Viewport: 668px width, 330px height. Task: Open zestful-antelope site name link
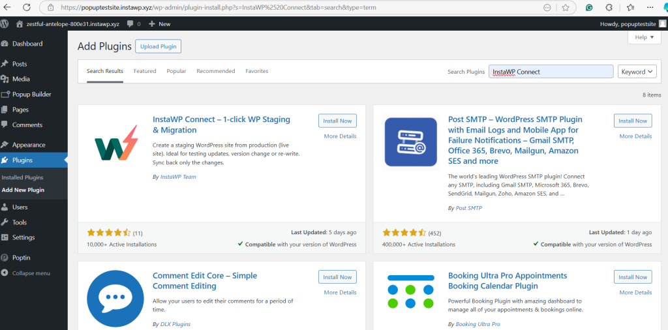point(73,24)
